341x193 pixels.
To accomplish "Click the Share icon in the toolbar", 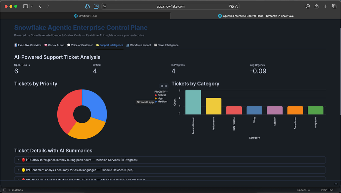I will click(317, 6).
